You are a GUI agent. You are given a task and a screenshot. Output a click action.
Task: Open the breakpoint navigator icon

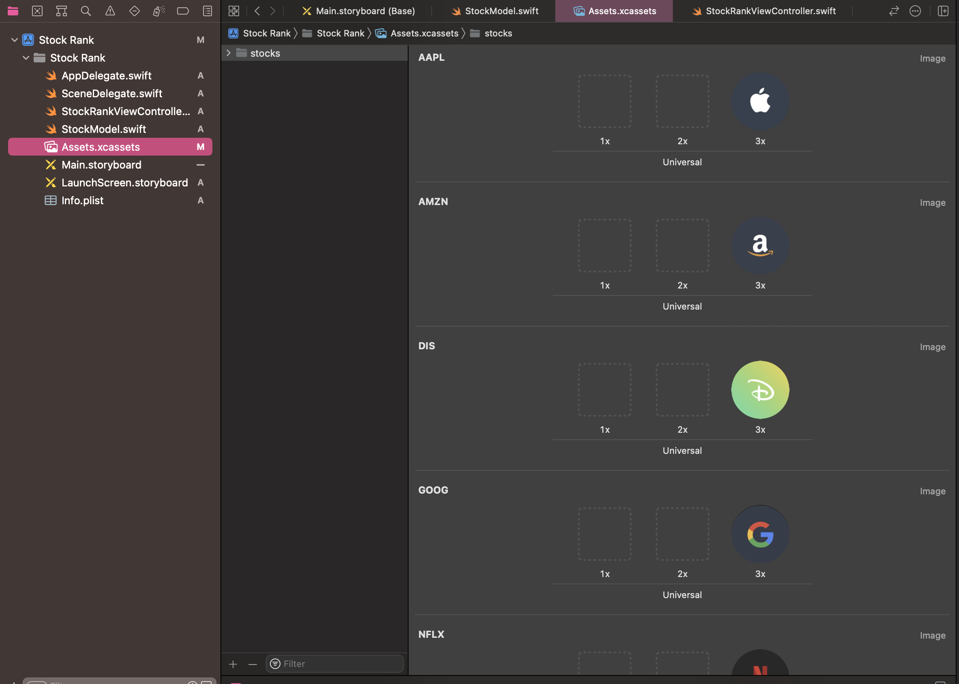click(183, 11)
